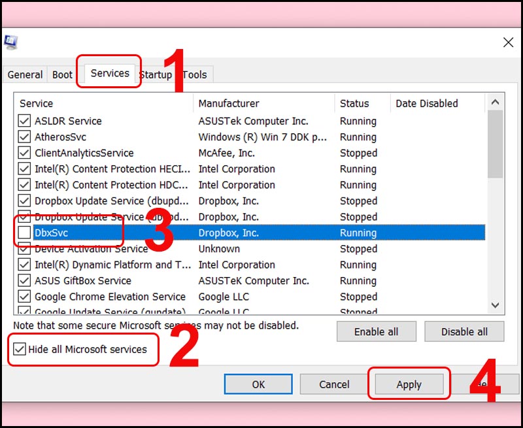This screenshot has height=428, width=523.
Task: Sort by the Service column header
Action: (x=104, y=103)
